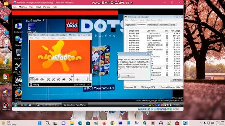The image size is (225, 126).
Task: Click the 'CPU Usage: 10%' status text
Action: [x=148, y=87]
